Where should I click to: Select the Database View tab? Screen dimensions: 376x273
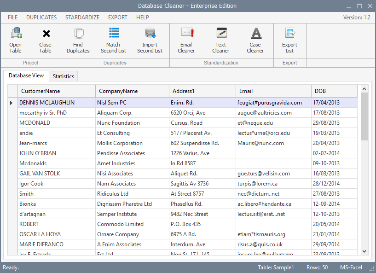point(26,76)
